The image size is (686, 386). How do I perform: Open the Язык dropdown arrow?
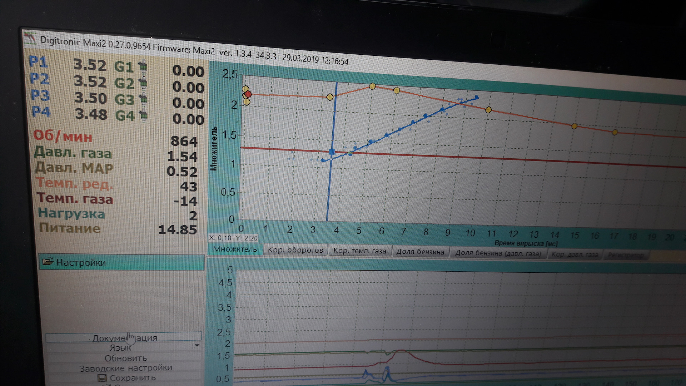pos(197,346)
